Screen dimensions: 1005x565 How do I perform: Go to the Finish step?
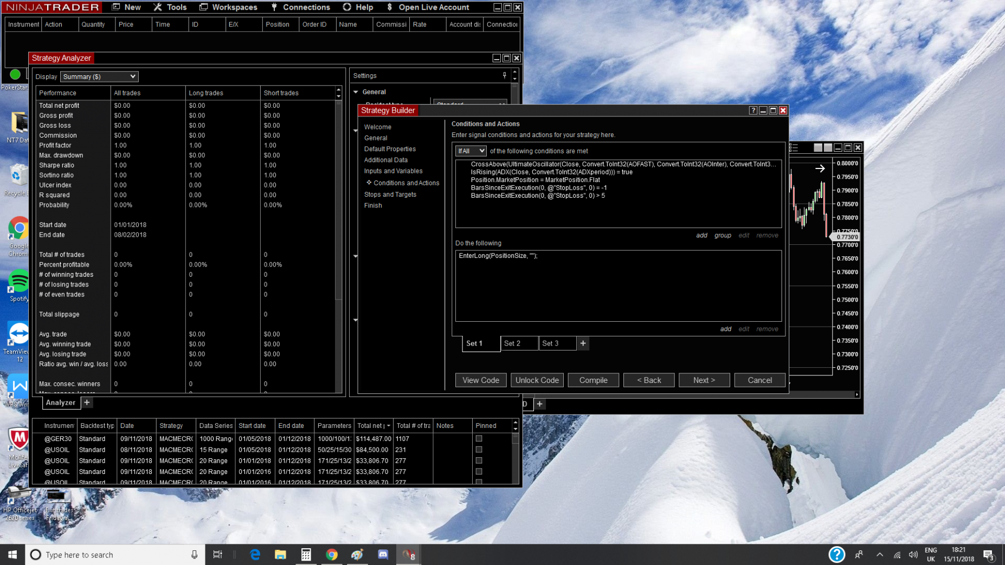tap(373, 206)
